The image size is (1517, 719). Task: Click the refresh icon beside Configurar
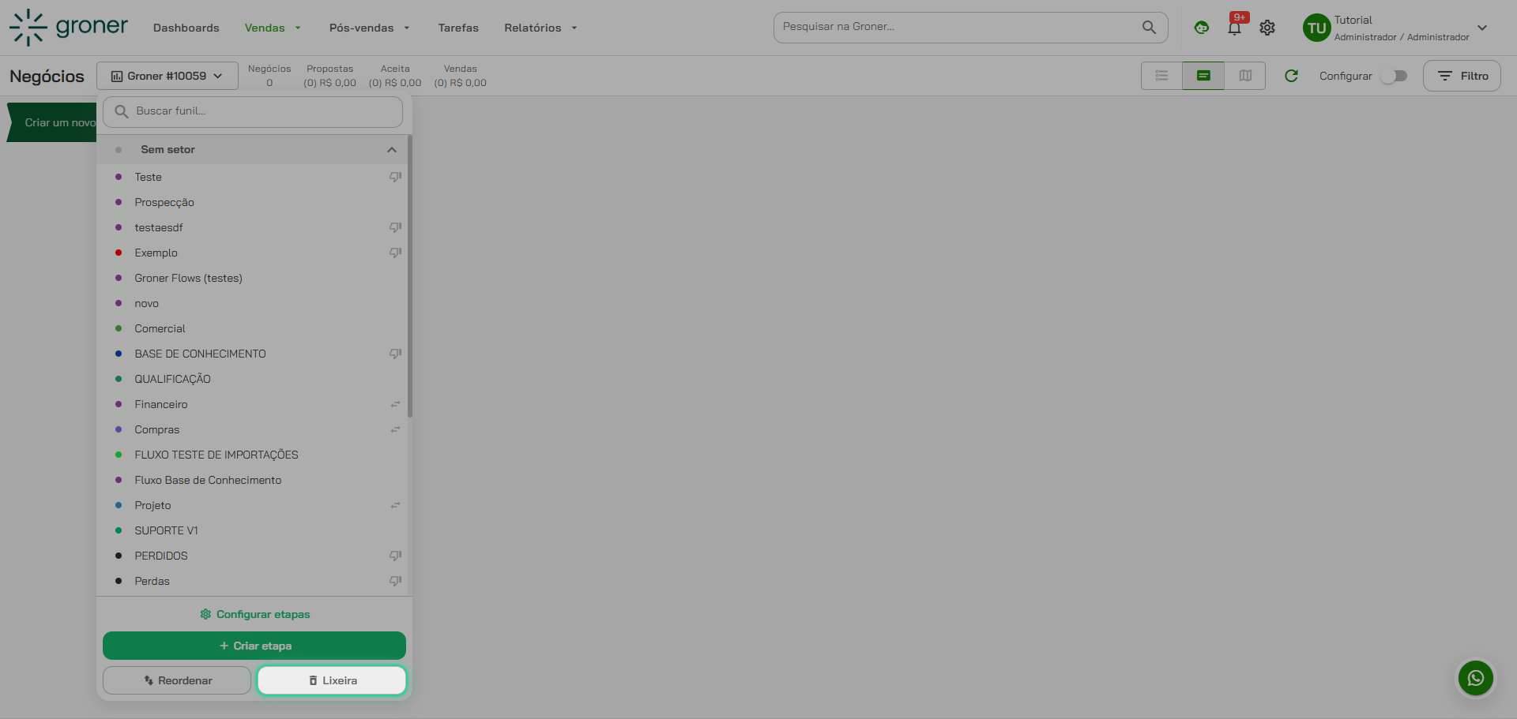(x=1291, y=76)
